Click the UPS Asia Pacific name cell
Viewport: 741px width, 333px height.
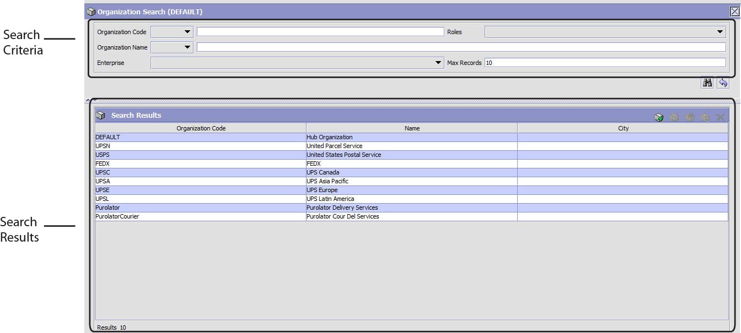point(412,181)
